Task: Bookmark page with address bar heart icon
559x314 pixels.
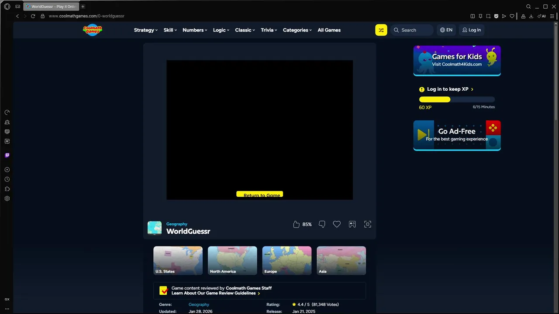Action: pos(512,16)
